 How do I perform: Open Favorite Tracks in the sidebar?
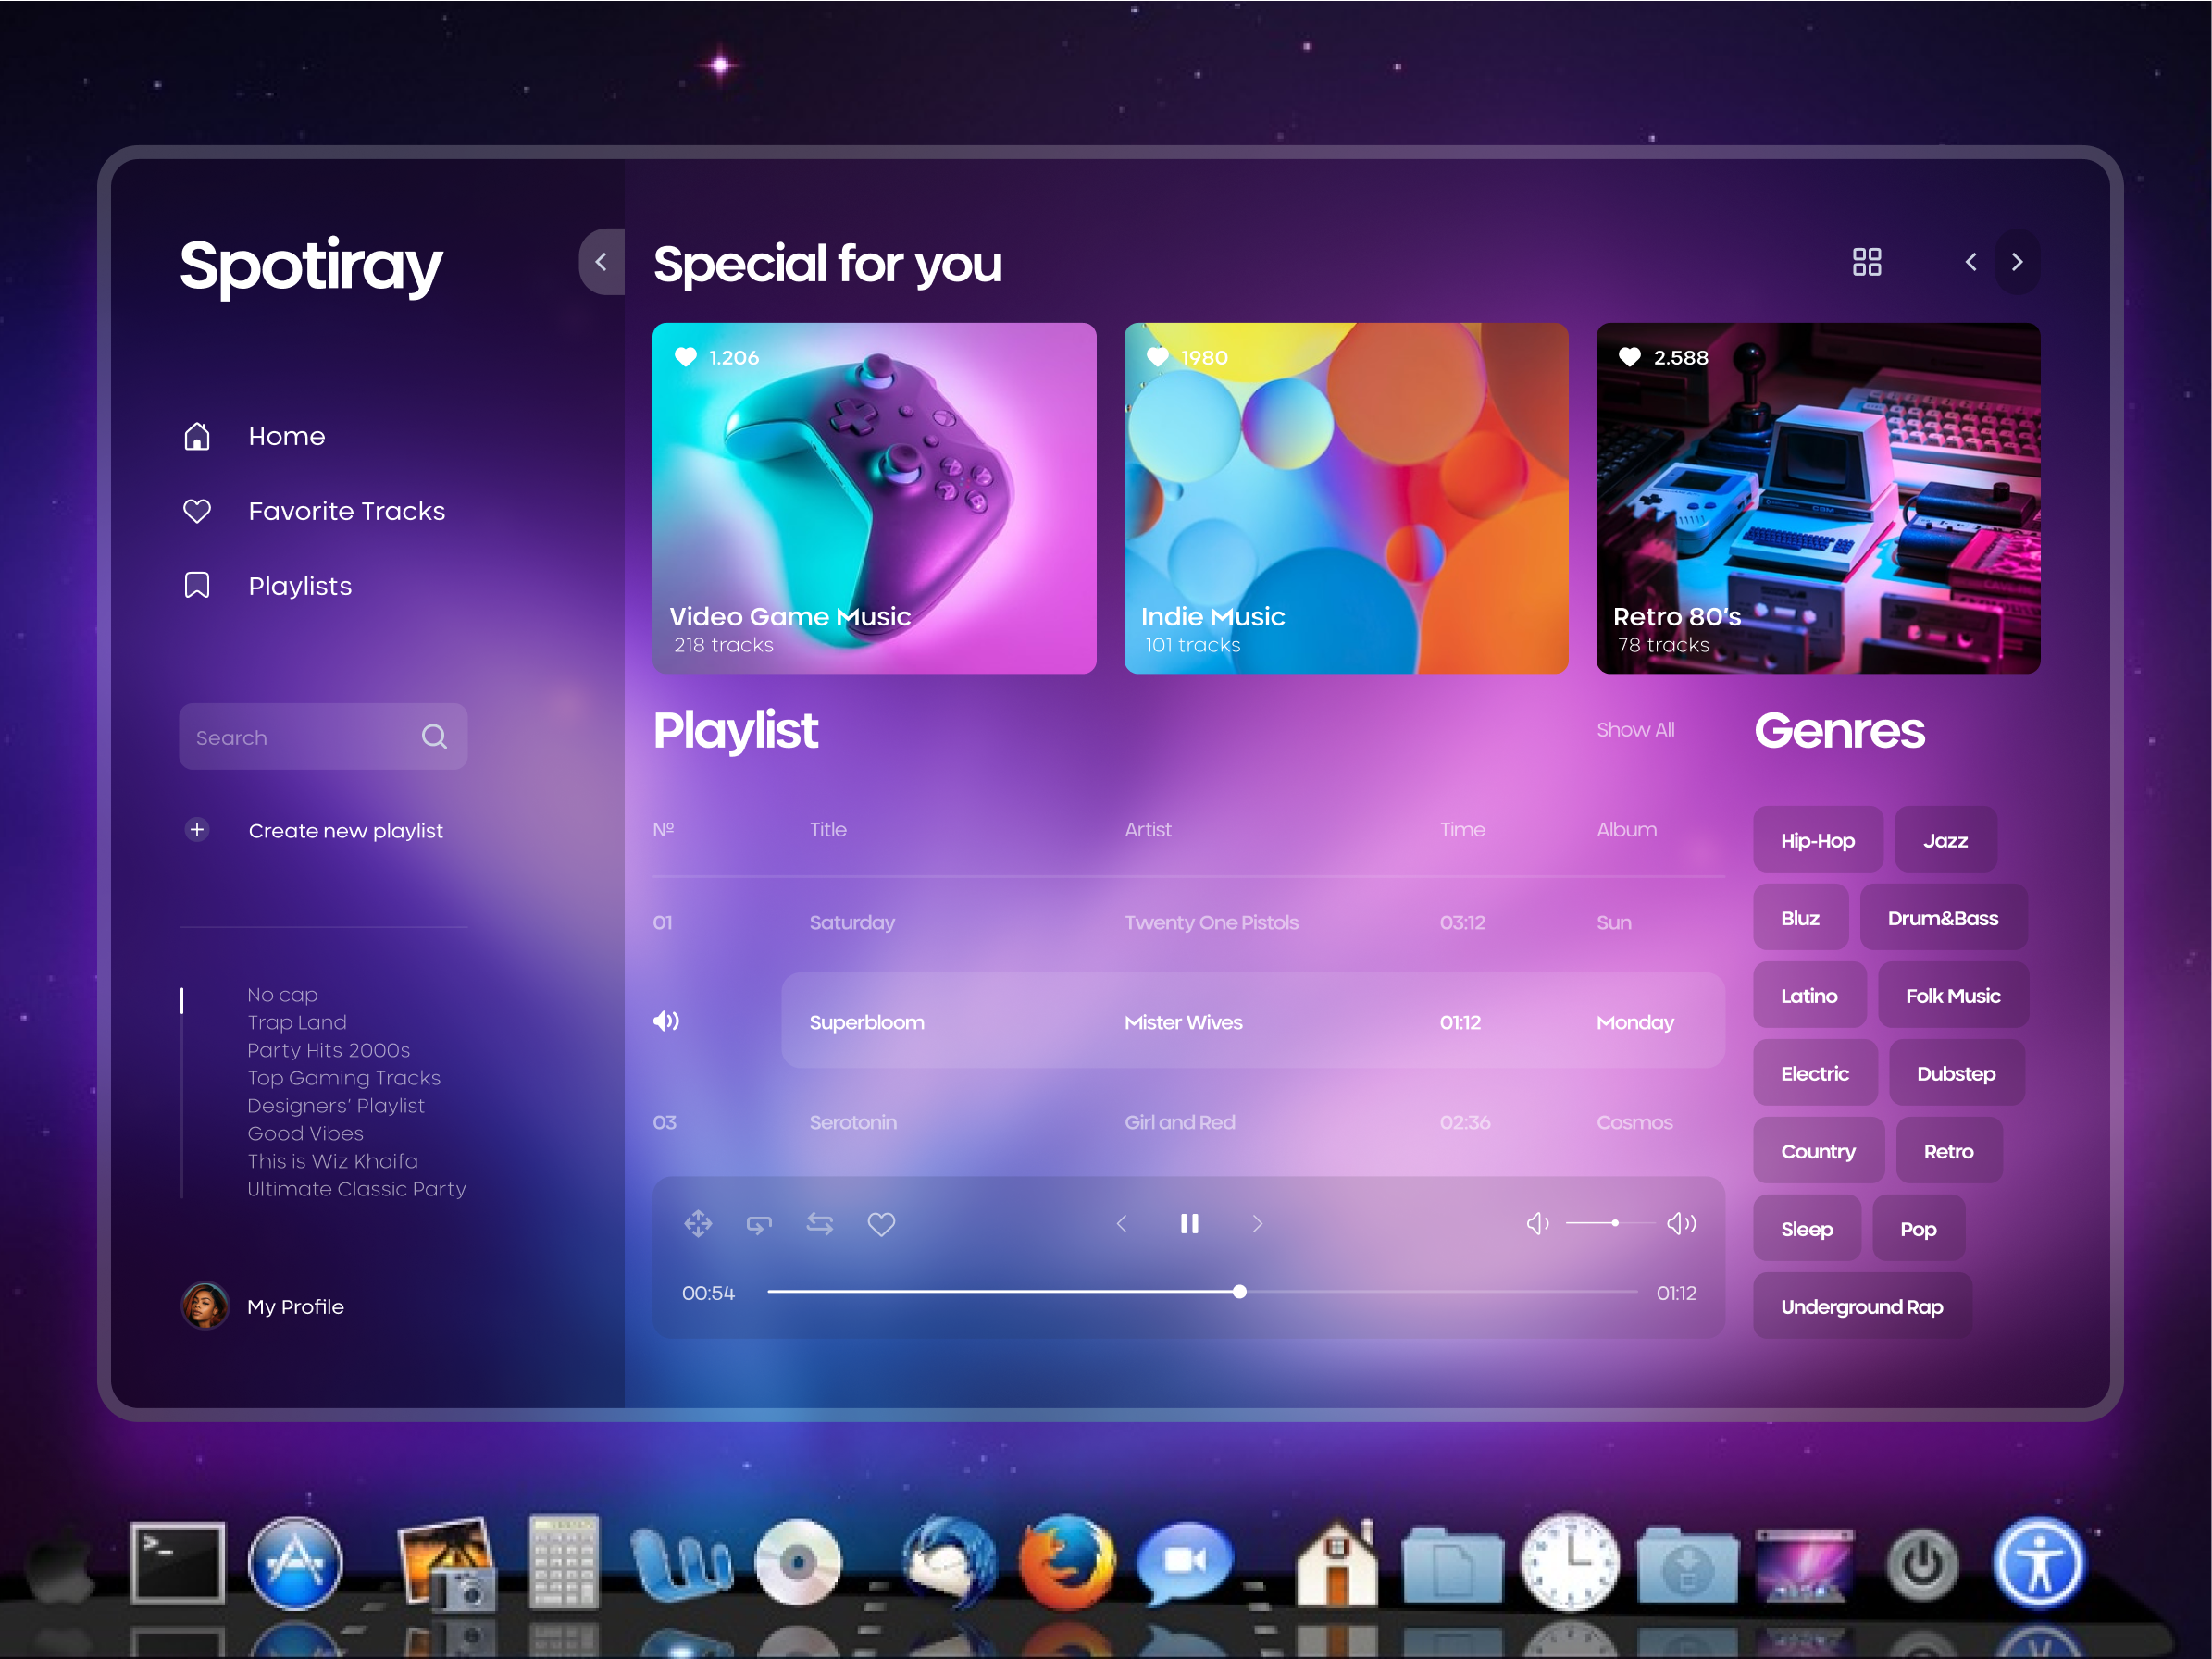tap(346, 511)
